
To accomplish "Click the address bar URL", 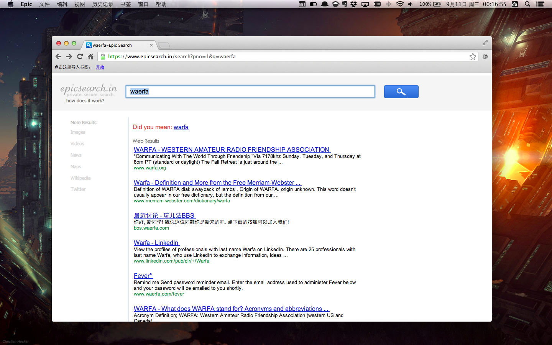I will (x=172, y=56).
